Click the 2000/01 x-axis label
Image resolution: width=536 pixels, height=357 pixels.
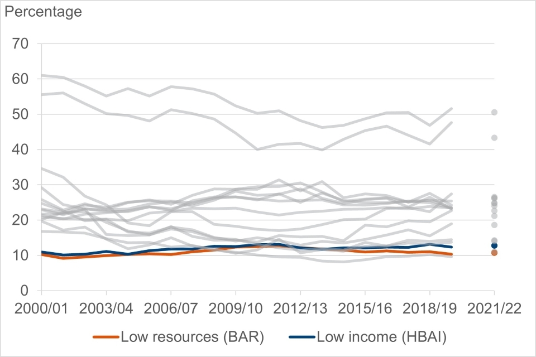(41, 308)
